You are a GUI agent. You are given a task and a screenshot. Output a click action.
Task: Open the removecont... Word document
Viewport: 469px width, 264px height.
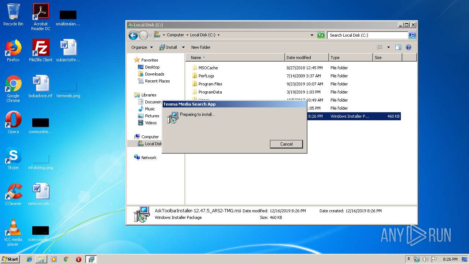pyautogui.click(x=41, y=194)
